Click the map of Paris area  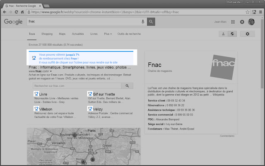click(x=84, y=146)
